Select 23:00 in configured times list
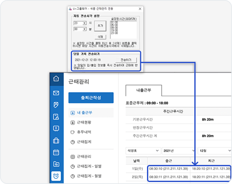The width and height of the screenshot is (232, 184). tap(115, 33)
